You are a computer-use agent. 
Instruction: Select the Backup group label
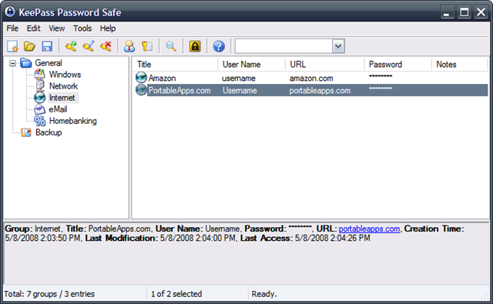49,132
